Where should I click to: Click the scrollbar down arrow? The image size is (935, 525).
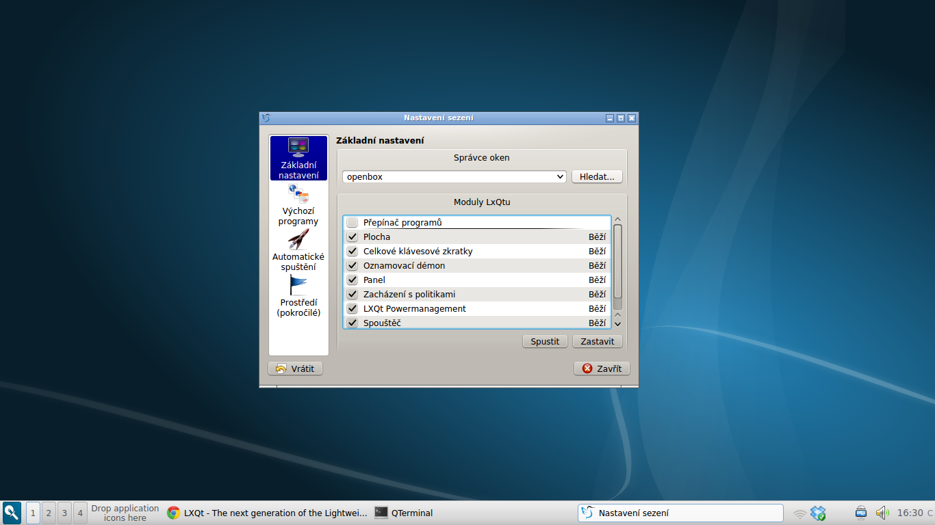pos(617,323)
